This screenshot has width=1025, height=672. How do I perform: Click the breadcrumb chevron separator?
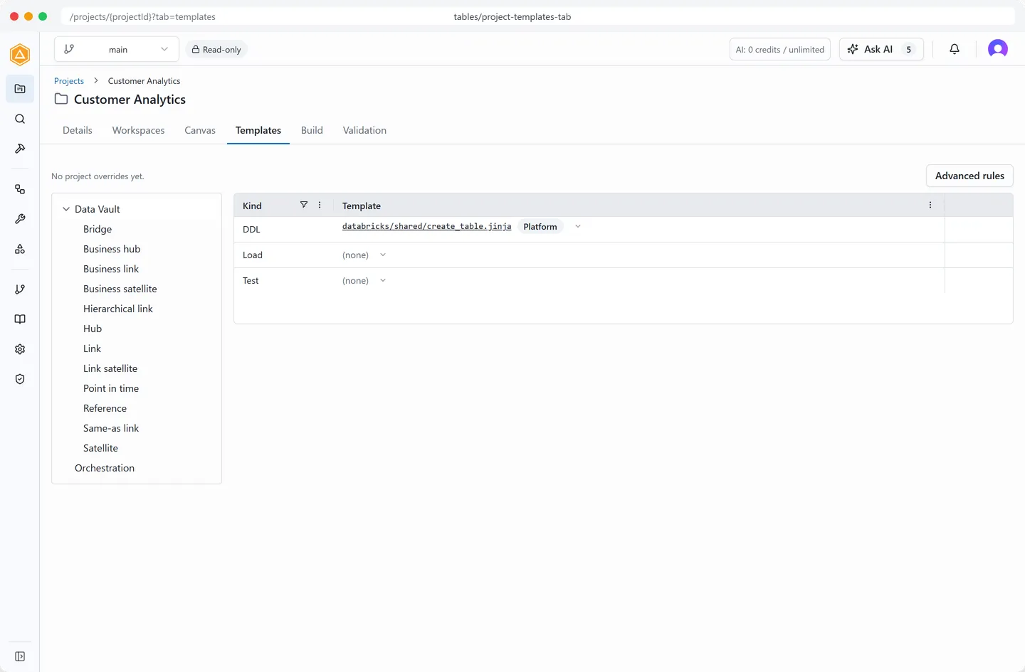[x=96, y=80]
